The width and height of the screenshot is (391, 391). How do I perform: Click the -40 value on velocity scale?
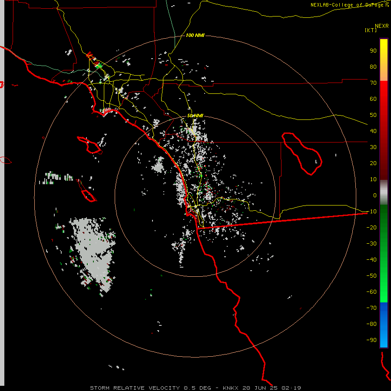[x=371, y=260]
